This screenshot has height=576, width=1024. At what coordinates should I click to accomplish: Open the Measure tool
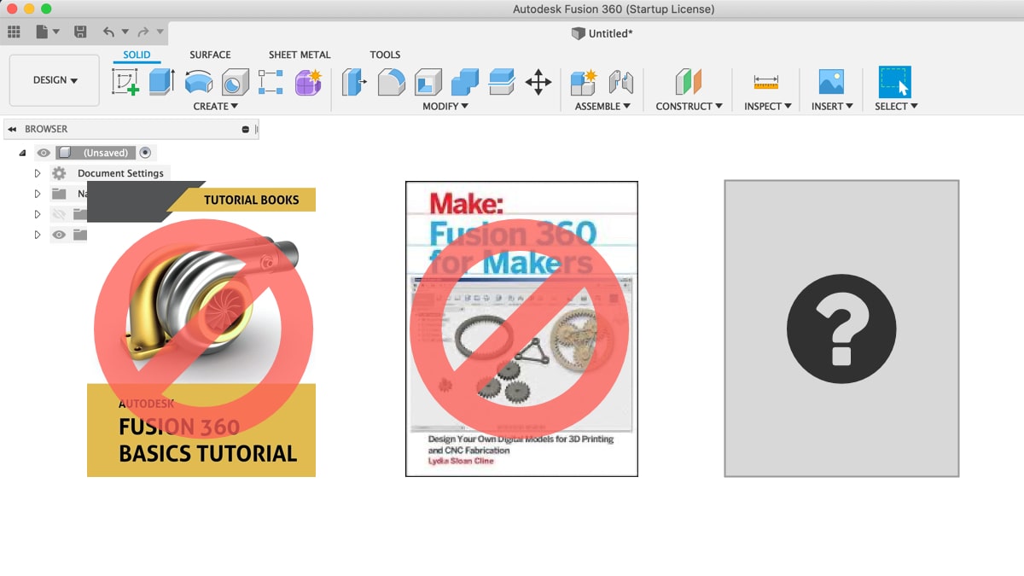[765, 82]
